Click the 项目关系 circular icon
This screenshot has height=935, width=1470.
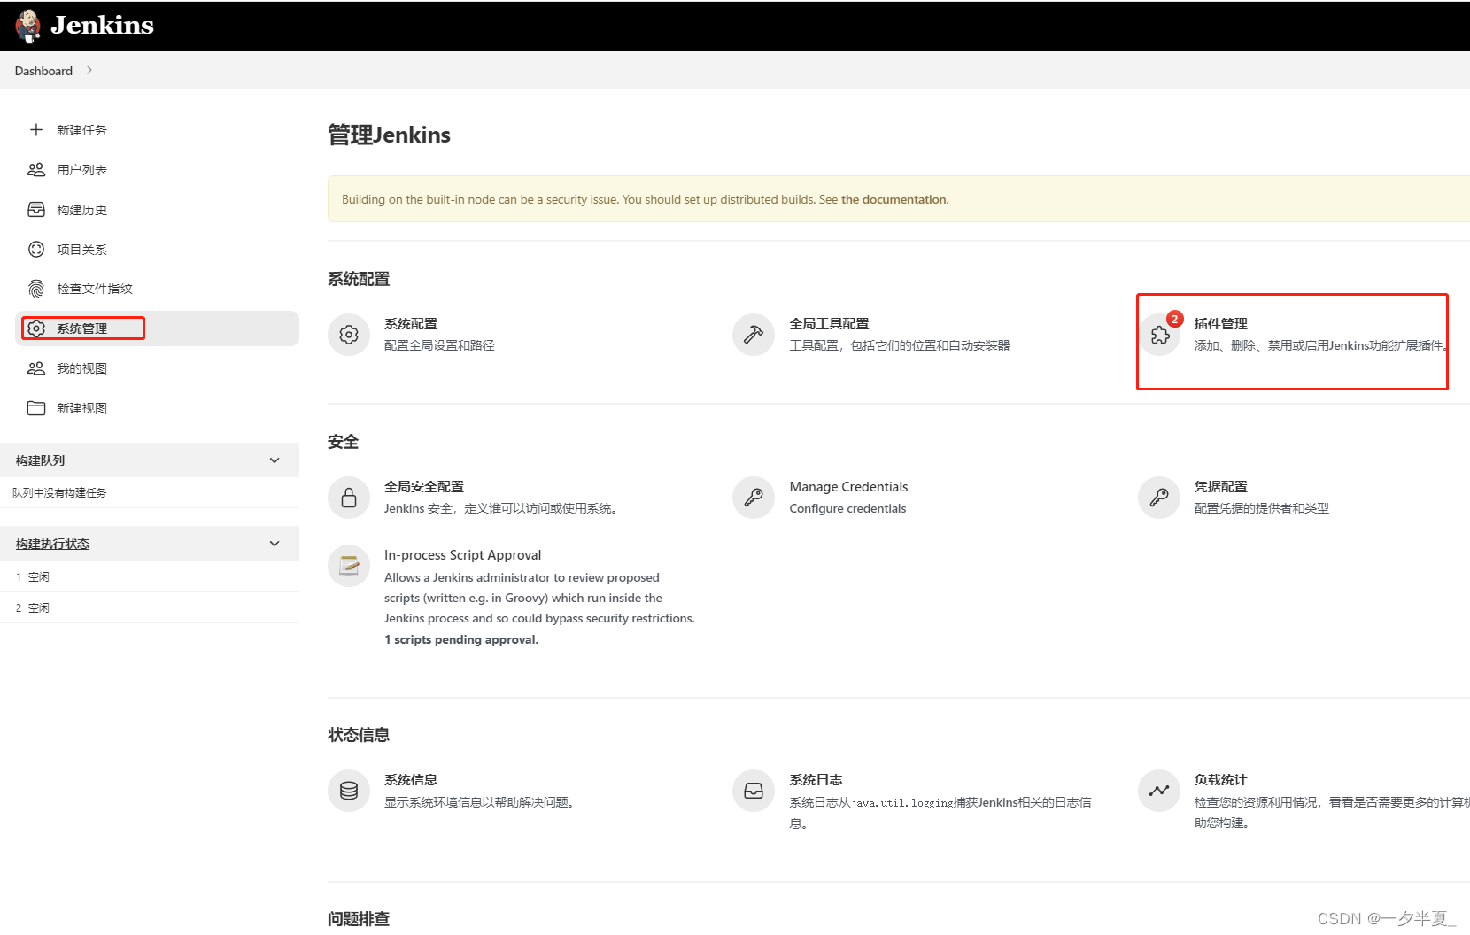36,250
